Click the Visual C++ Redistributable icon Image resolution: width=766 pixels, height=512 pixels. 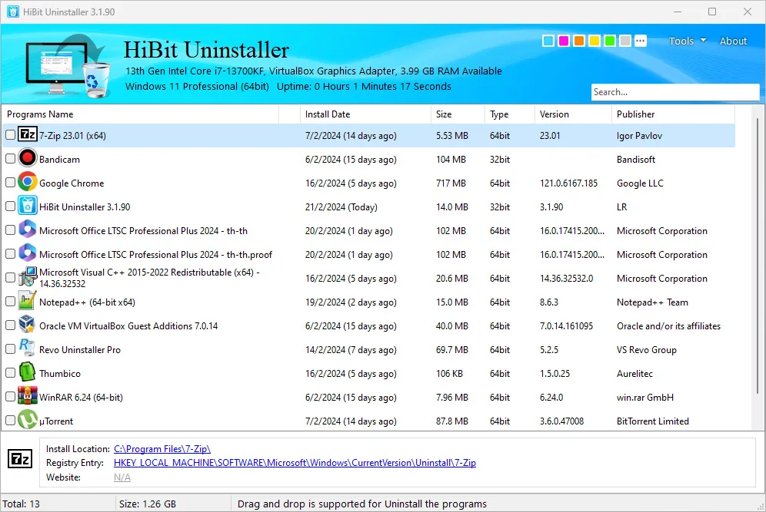[x=28, y=277]
